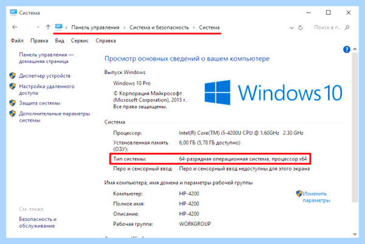365x244 pixels.
Task: Maximize the Система window
Action: [328, 13]
